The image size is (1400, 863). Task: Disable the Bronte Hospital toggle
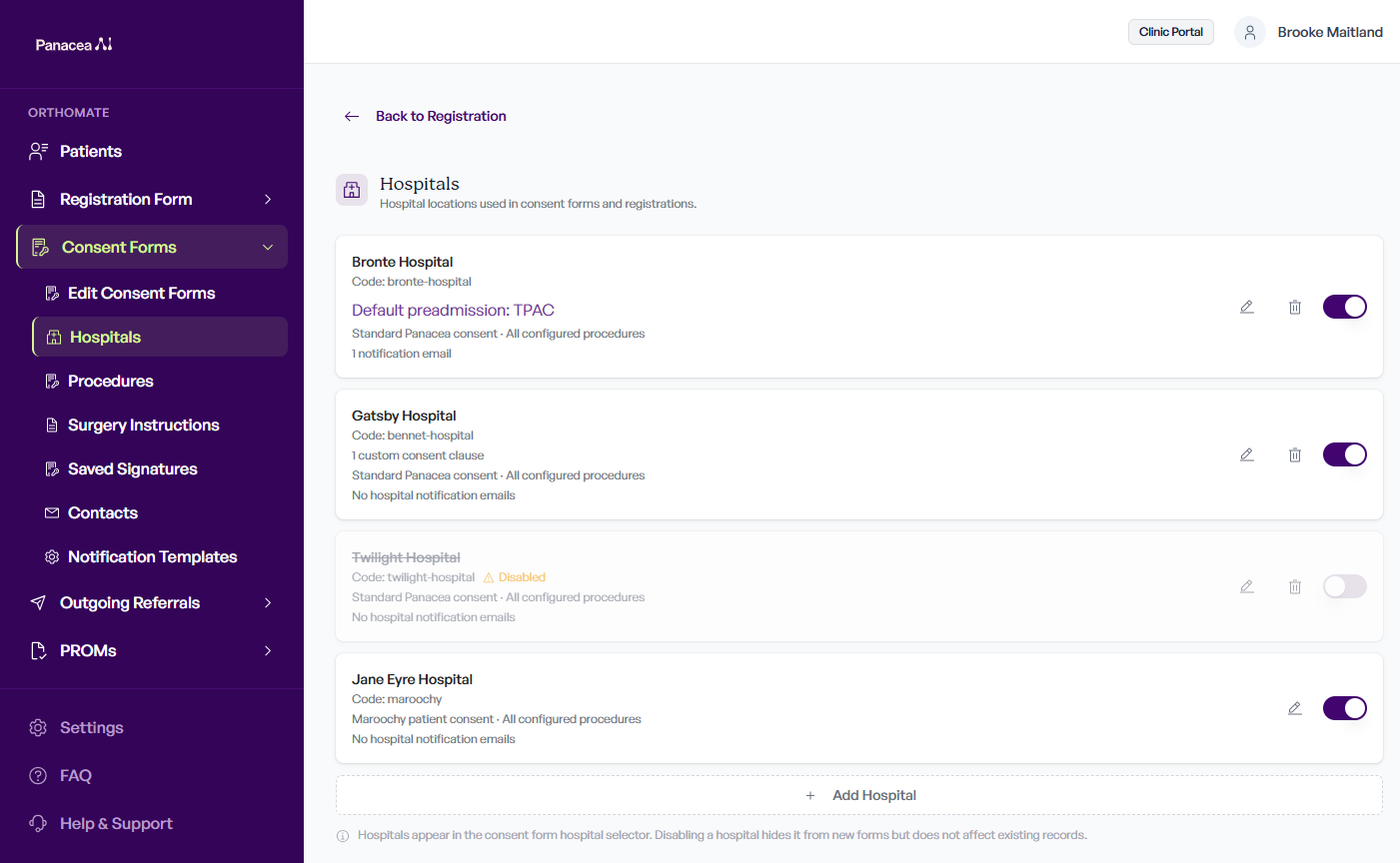(1345, 307)
